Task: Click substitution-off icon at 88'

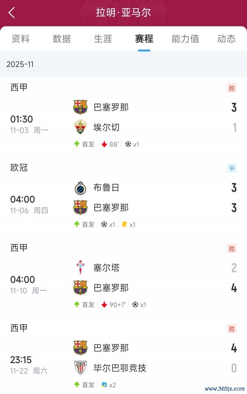Action: point(104,144)
